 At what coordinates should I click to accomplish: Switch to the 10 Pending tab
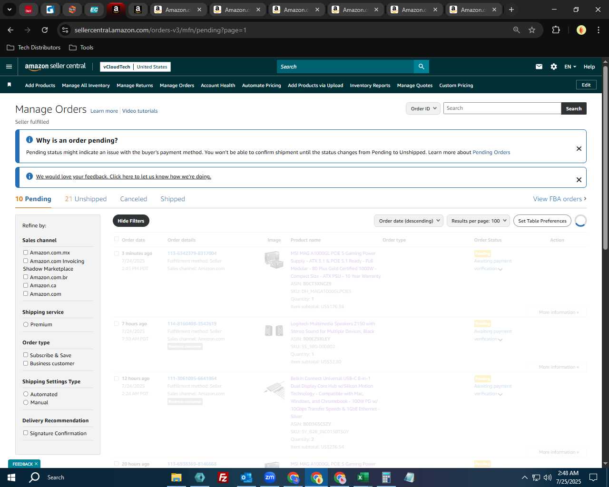pos(33,199)
